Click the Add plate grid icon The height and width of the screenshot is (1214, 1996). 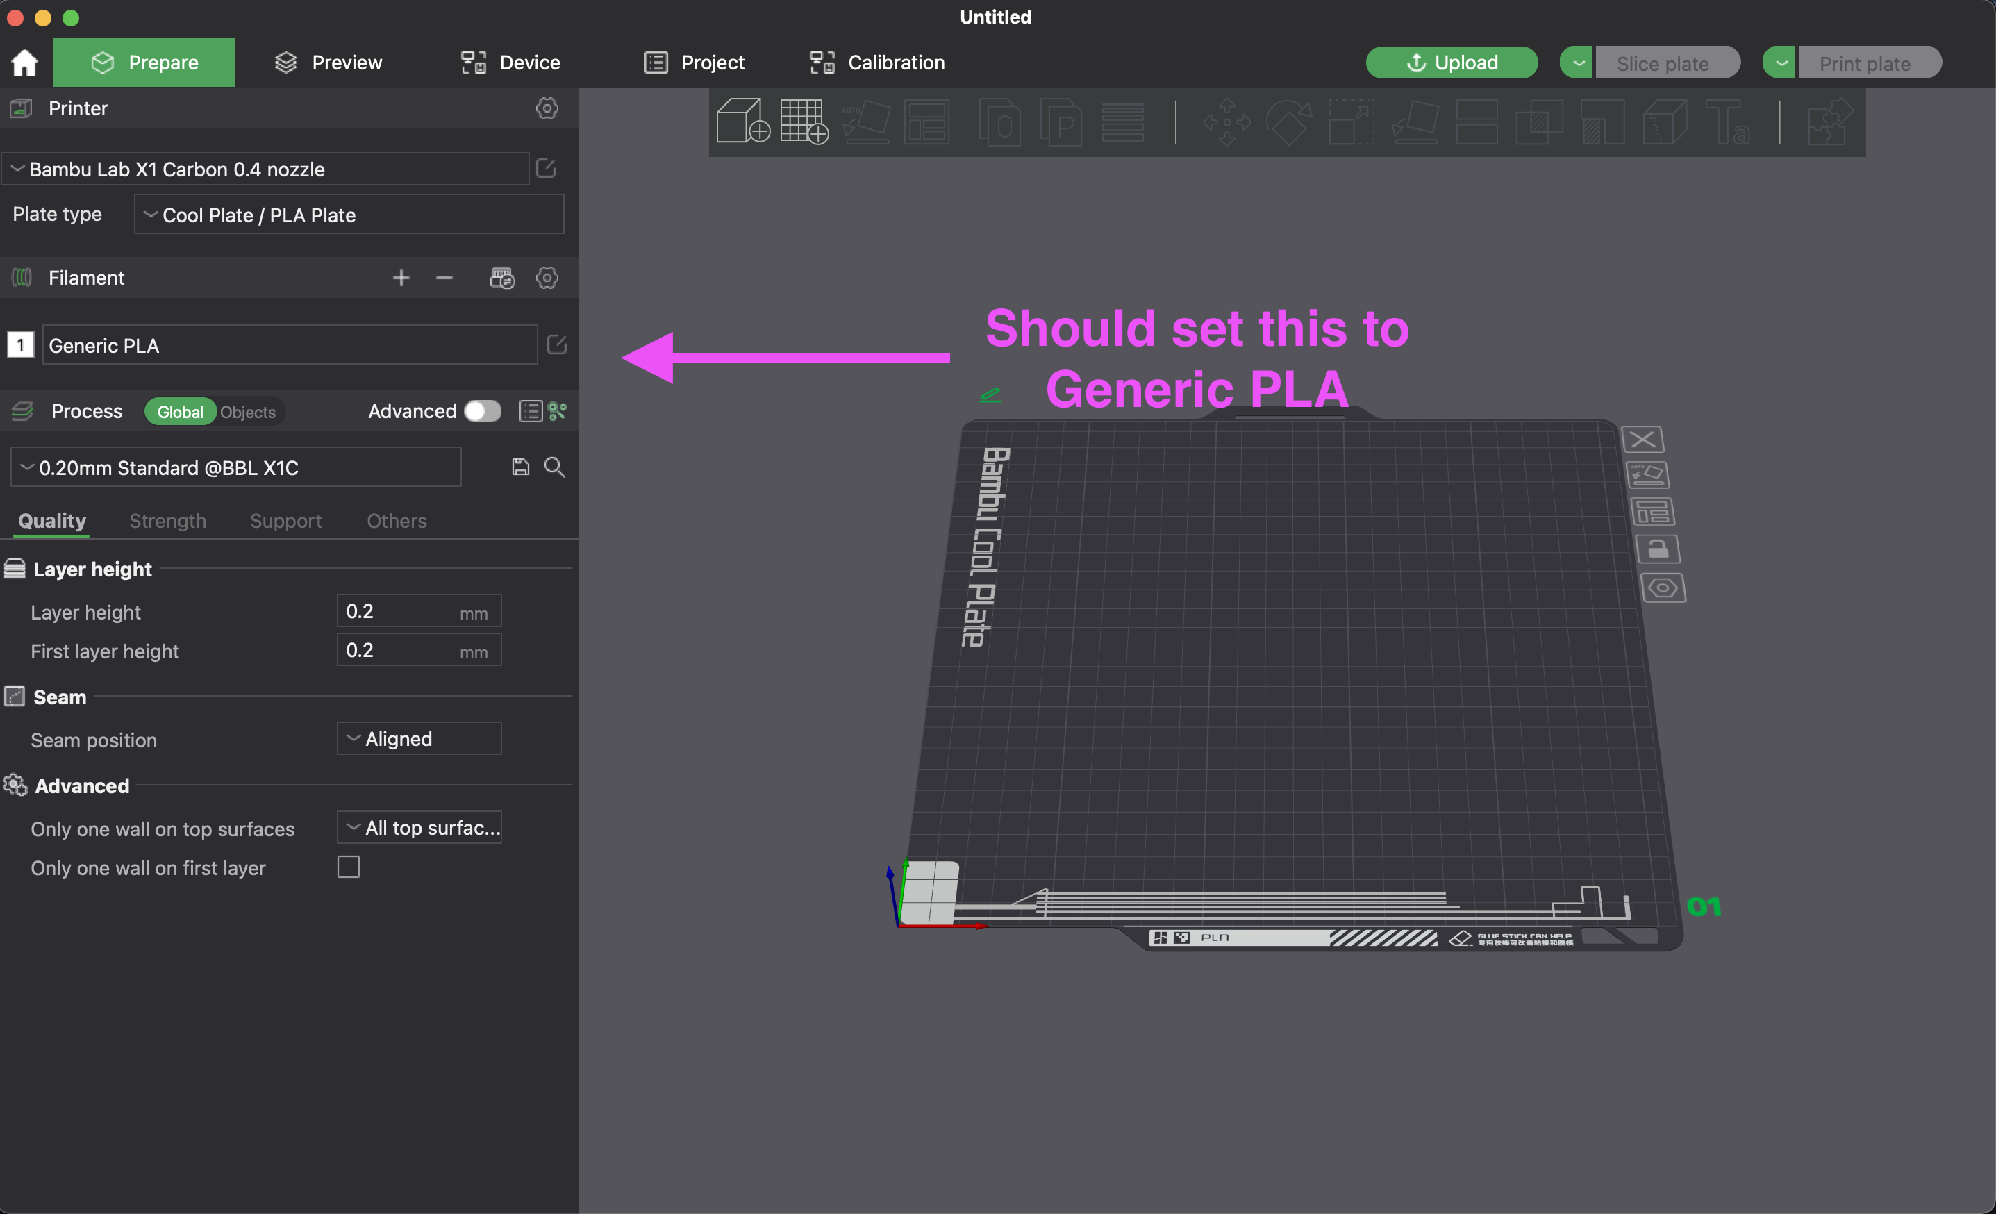tap(804, 122)
